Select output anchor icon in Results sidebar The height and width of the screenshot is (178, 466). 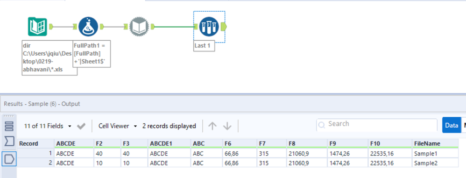click(9, 159)
